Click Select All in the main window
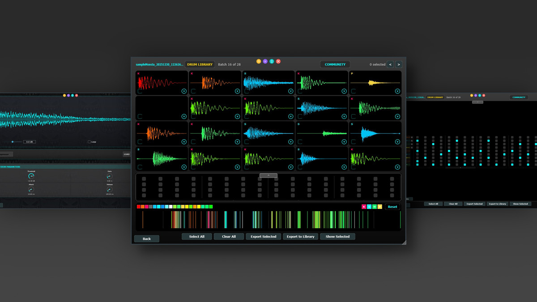 pyautogui.click(x=197, y=237)
